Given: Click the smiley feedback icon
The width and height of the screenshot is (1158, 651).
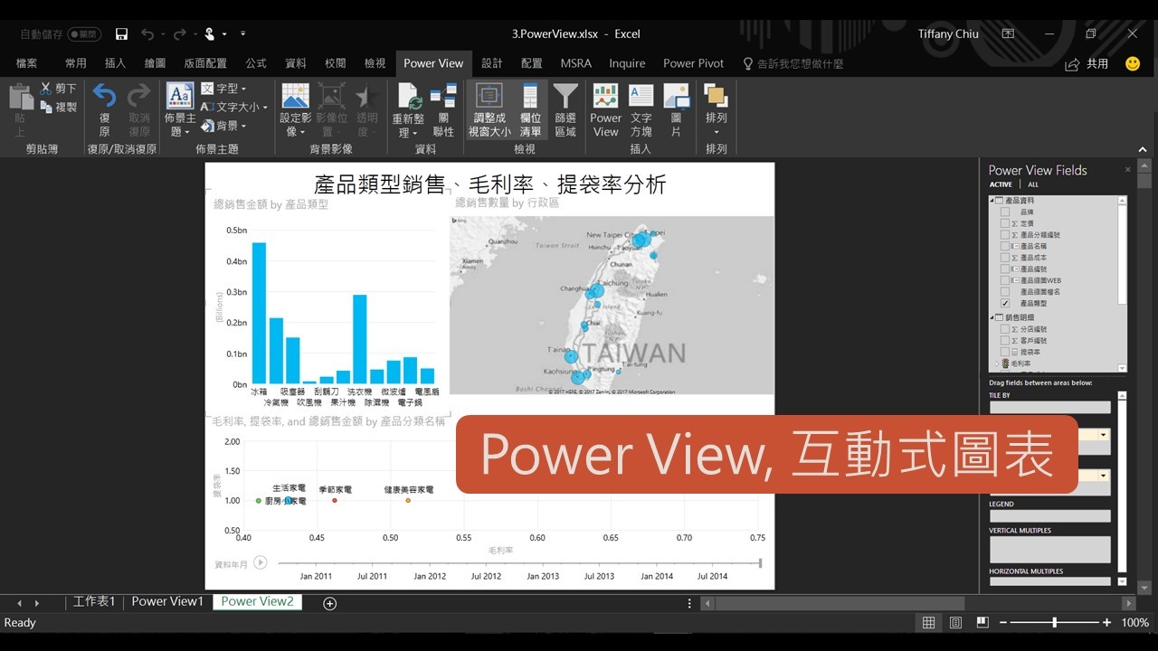Looking at the screenshot, I should point(1133,63).
